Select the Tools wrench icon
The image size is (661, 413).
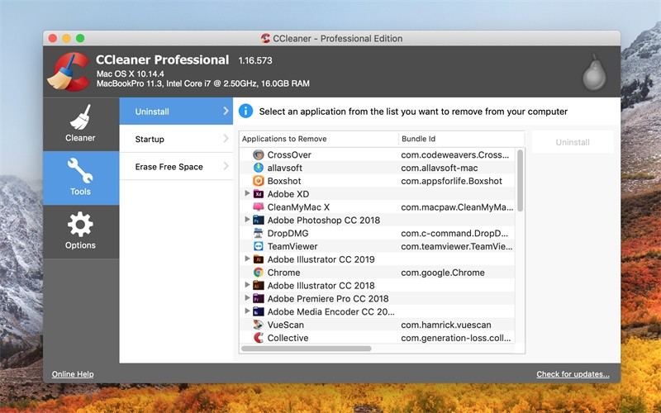pyautogui.click(x=80, y=171)
